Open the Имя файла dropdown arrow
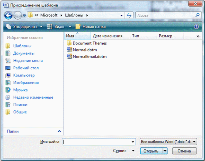This screenshot has width=205, height=161. click(133, 142)
